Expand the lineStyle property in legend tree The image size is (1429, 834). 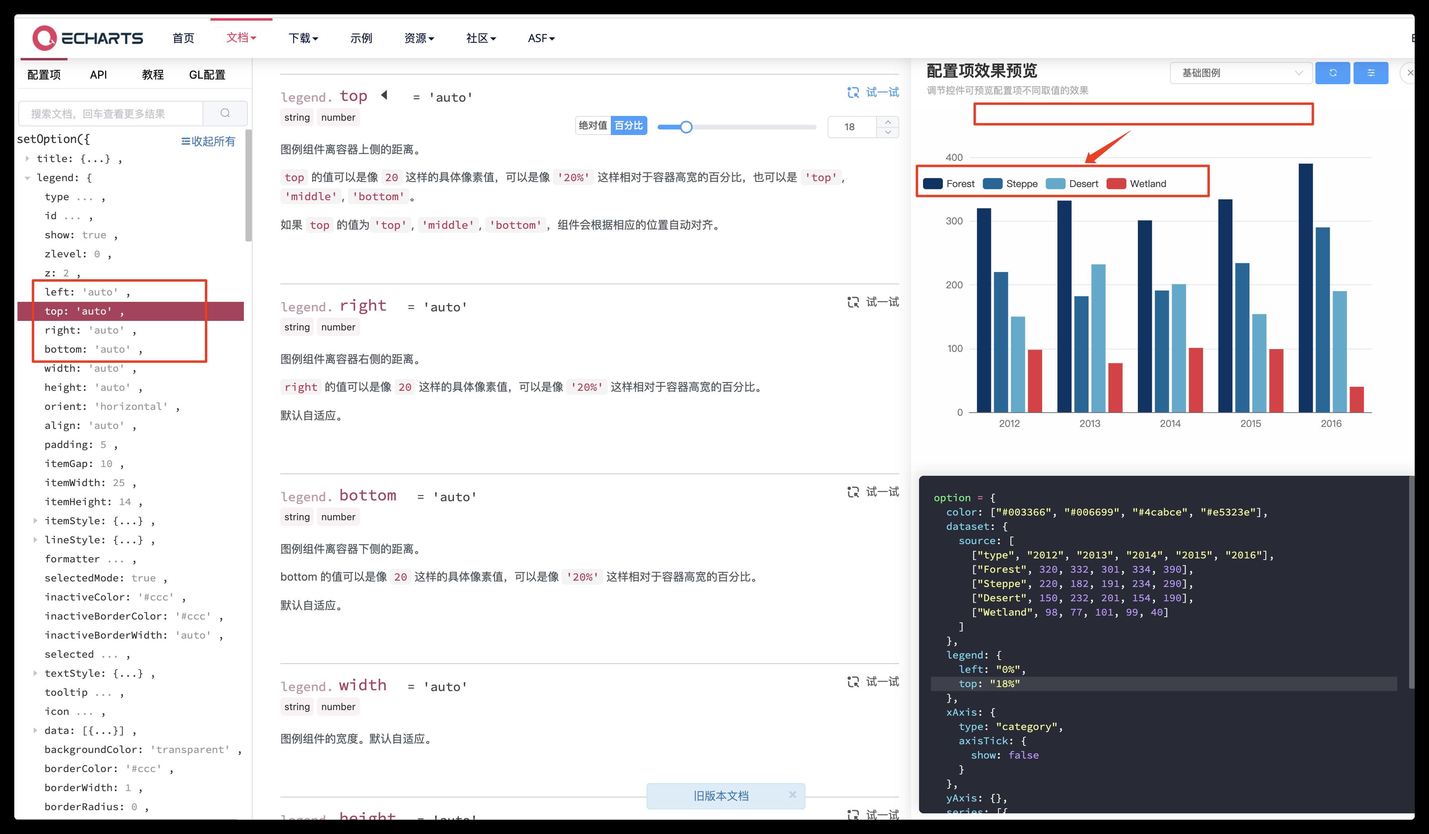37,540
